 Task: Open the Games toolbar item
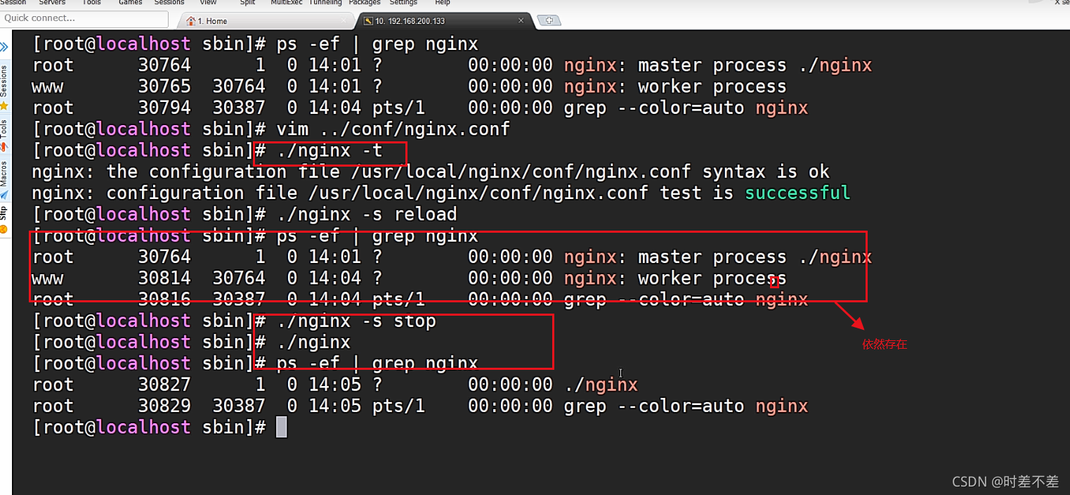(x=131, y=3)
